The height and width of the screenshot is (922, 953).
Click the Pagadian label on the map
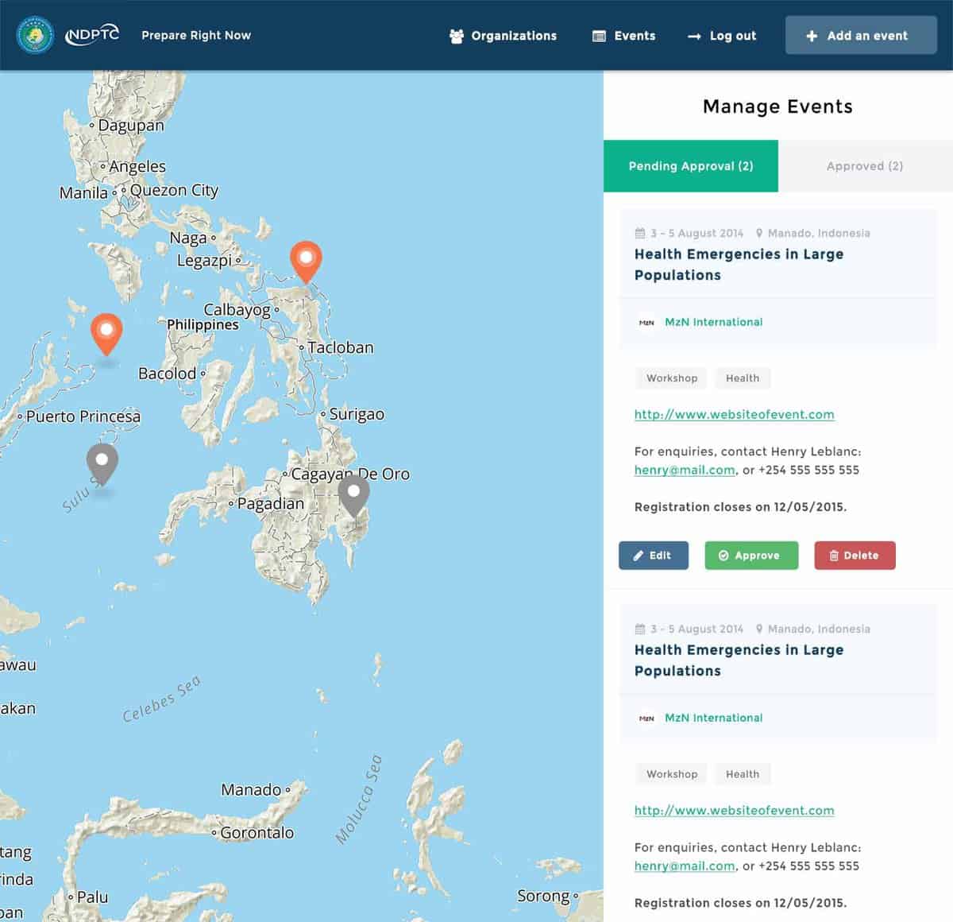(271, 503)
